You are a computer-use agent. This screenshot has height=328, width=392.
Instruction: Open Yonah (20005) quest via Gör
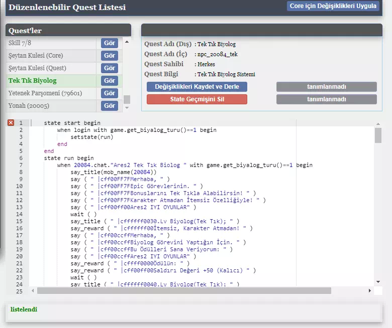(x=110, y=105)
